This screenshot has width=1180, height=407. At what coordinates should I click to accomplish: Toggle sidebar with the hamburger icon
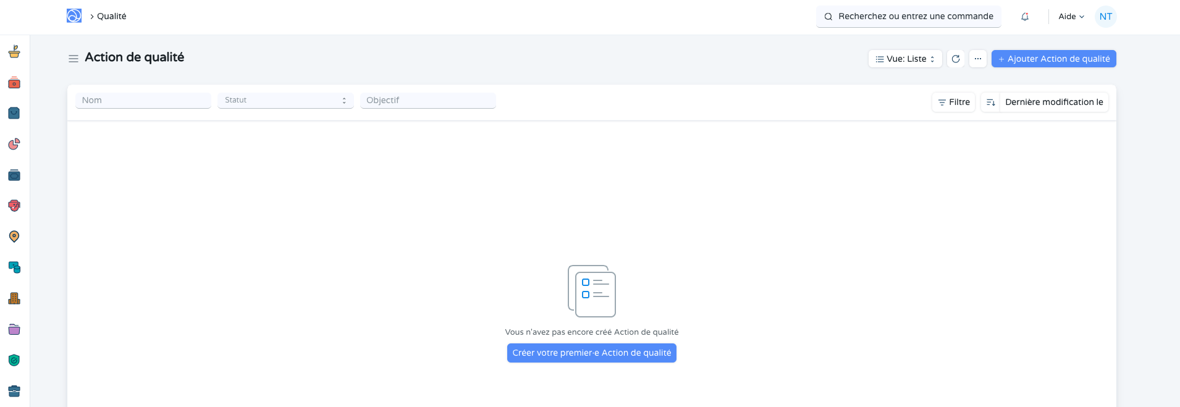[x=74, y=59]
